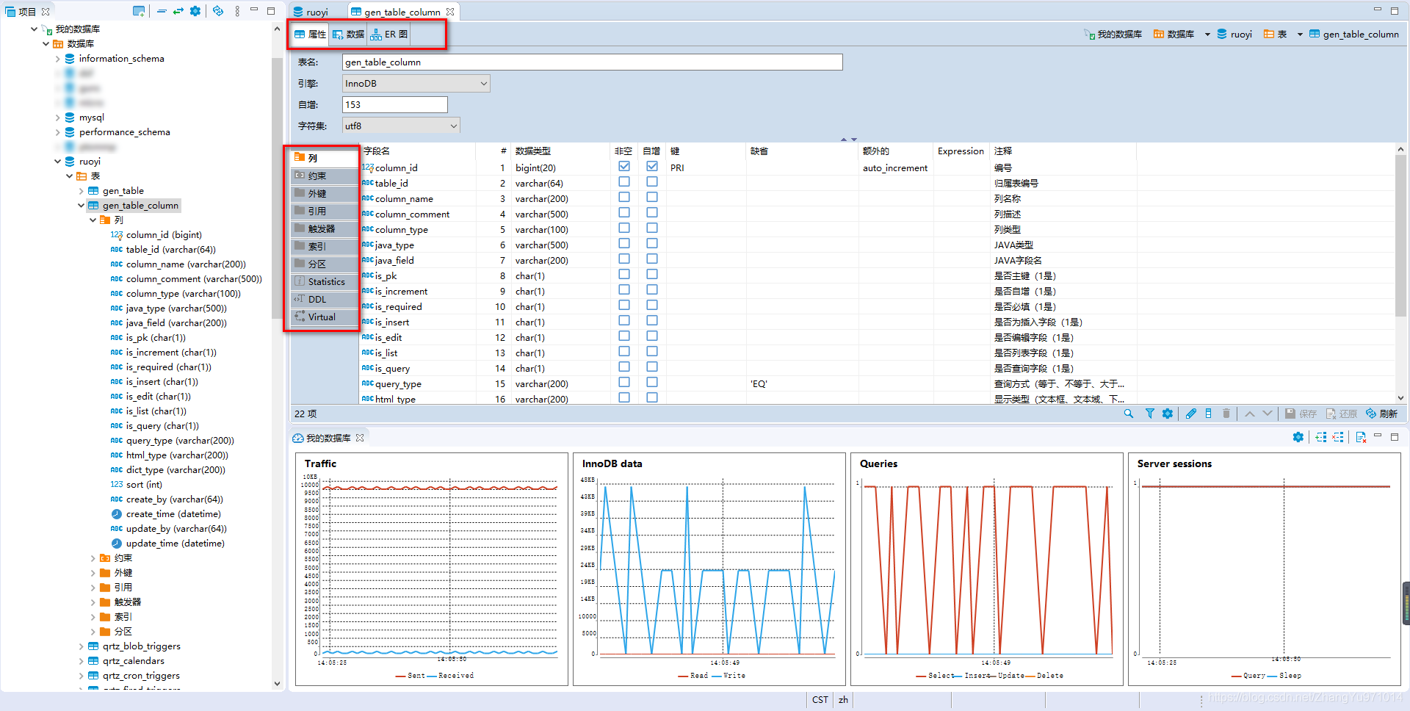Close the gen_table_column editor tab
Viewport: 1410px width, 711px height.
point(450,12)
